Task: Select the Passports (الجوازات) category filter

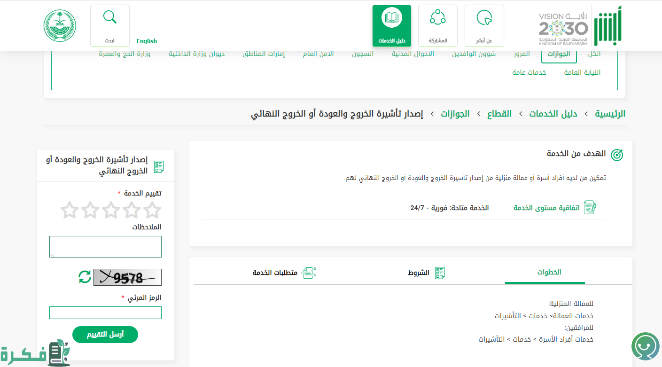Action: 559,54
